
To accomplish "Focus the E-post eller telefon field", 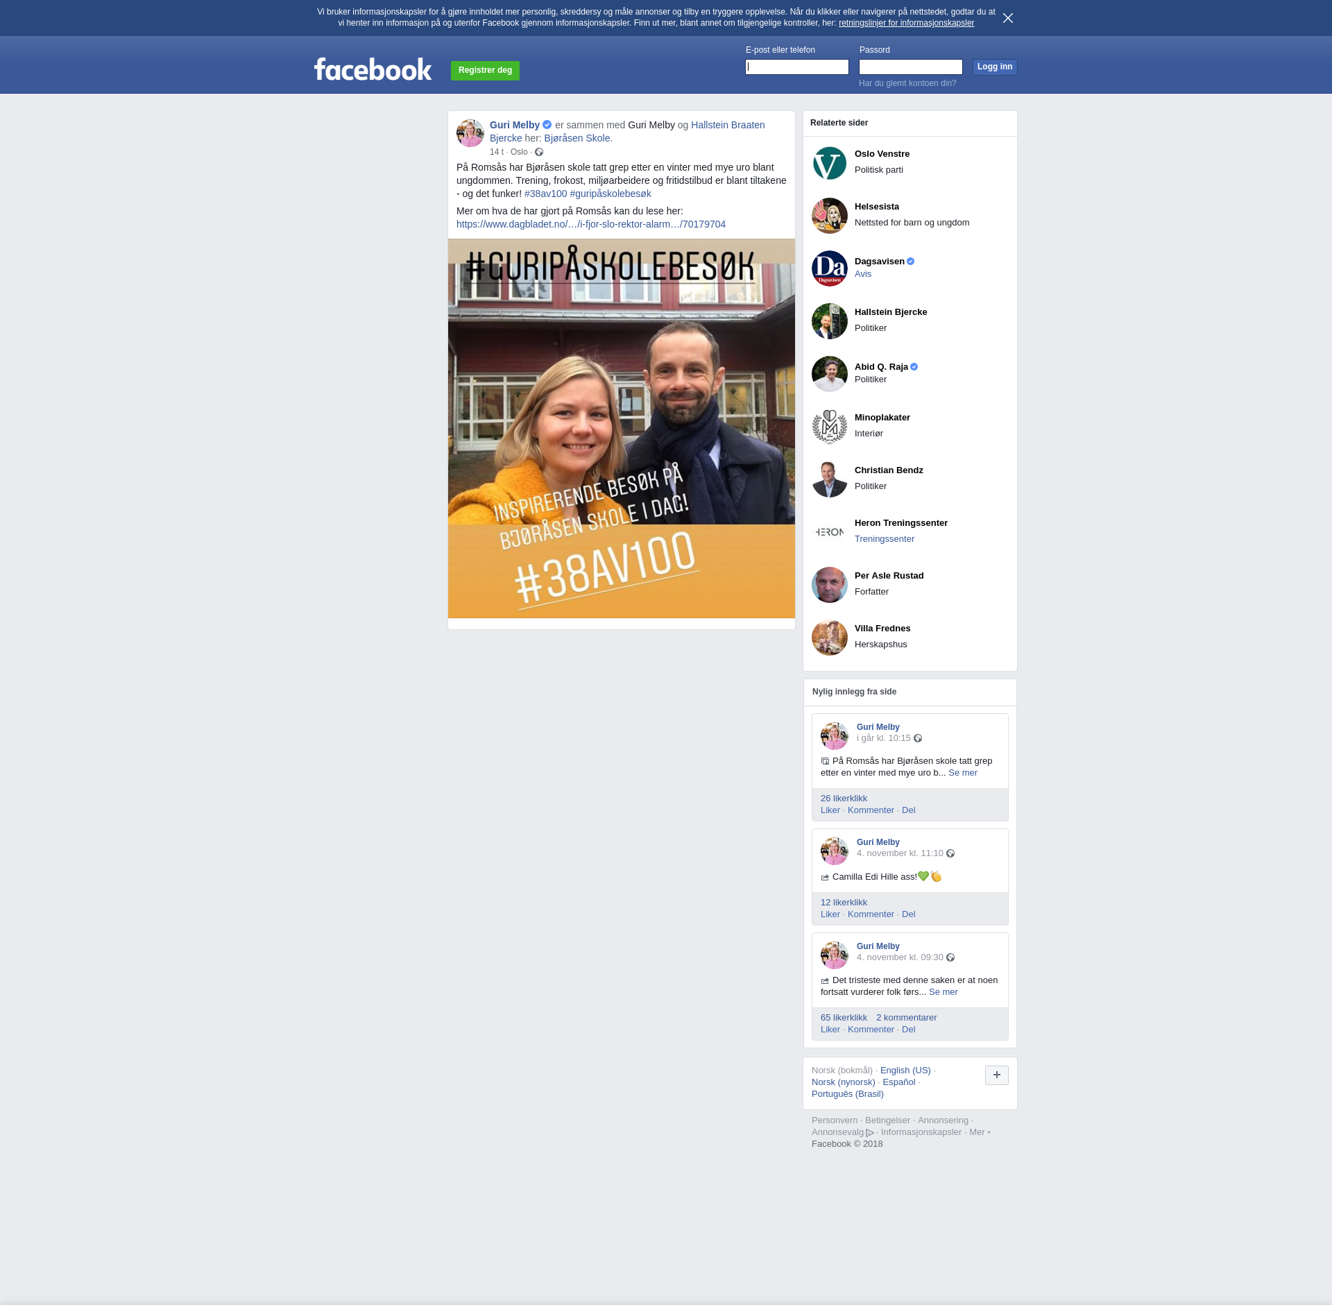I will [797, 67].
